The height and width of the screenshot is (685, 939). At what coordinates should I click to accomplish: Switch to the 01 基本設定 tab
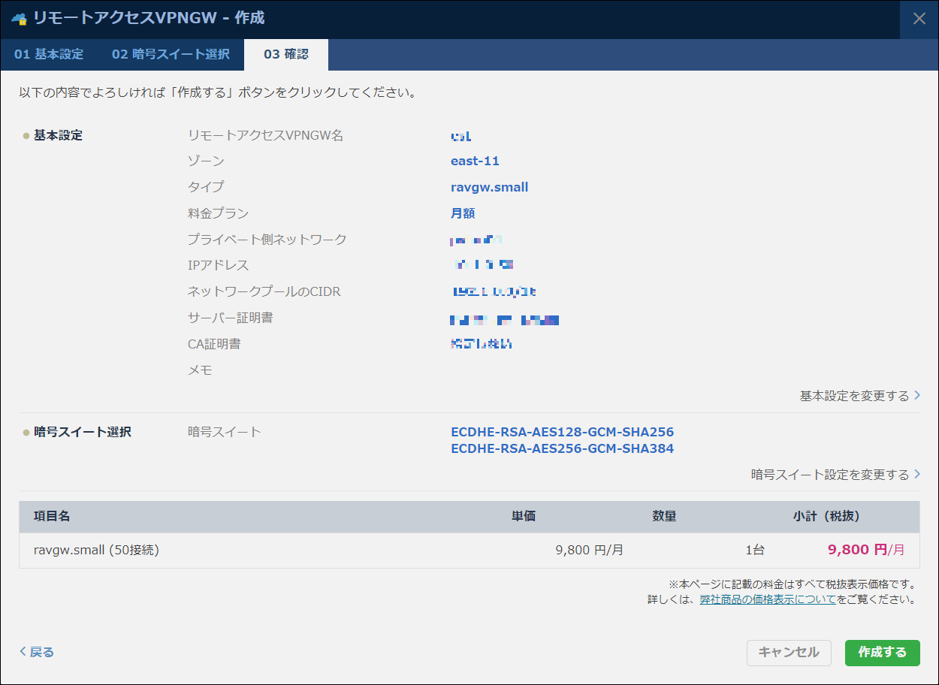tap(49, 55)
